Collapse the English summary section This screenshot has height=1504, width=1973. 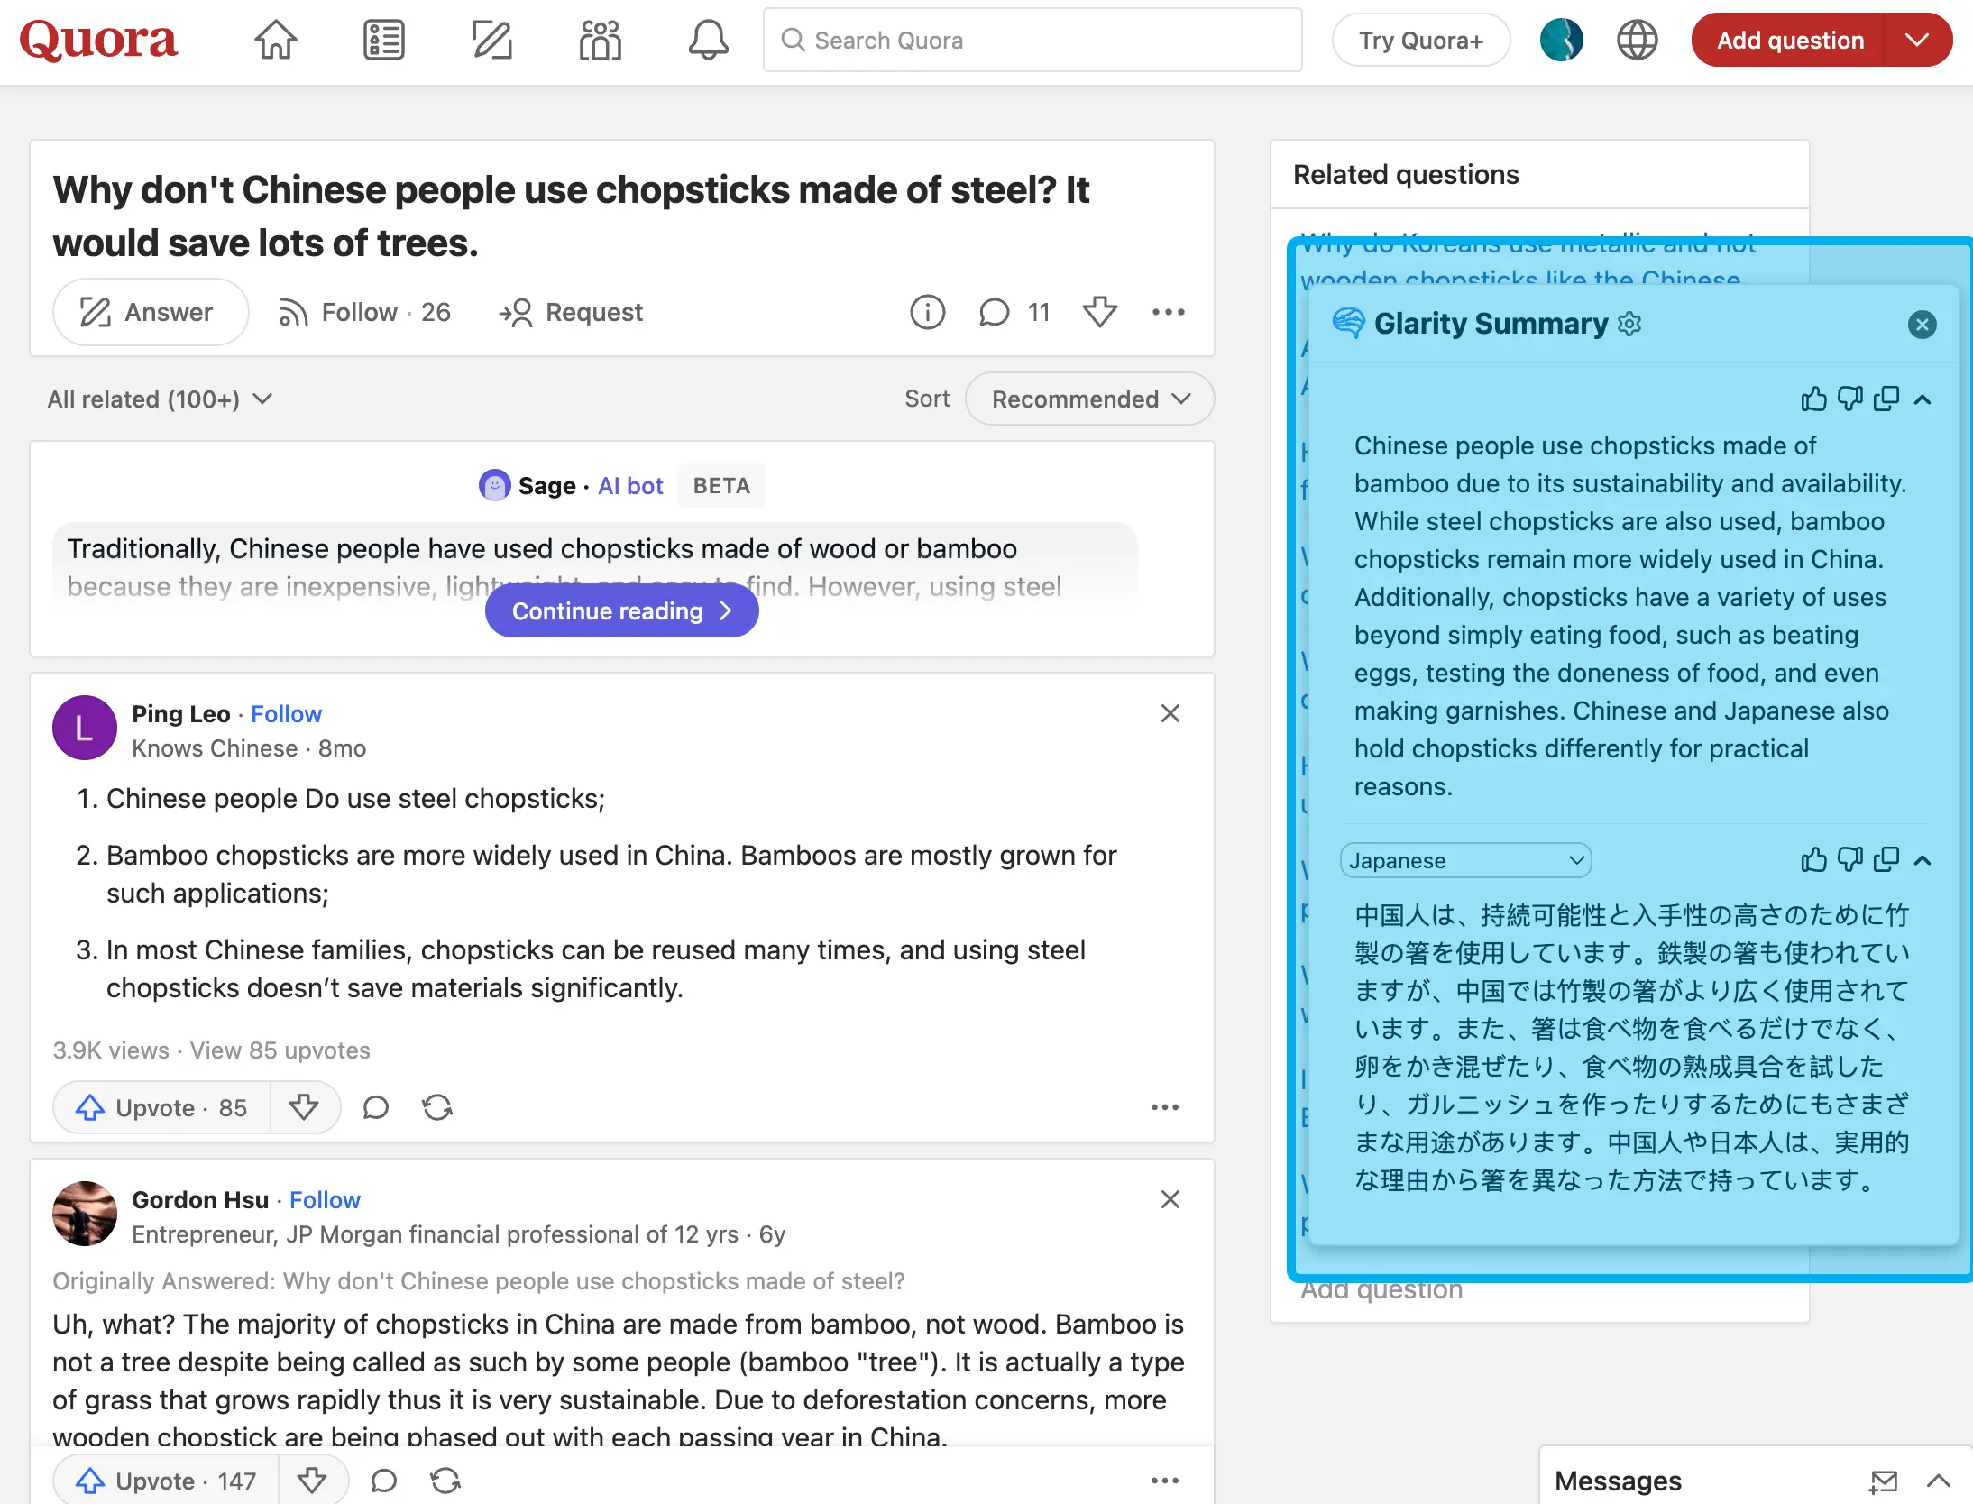click(x=1923, y=399)
